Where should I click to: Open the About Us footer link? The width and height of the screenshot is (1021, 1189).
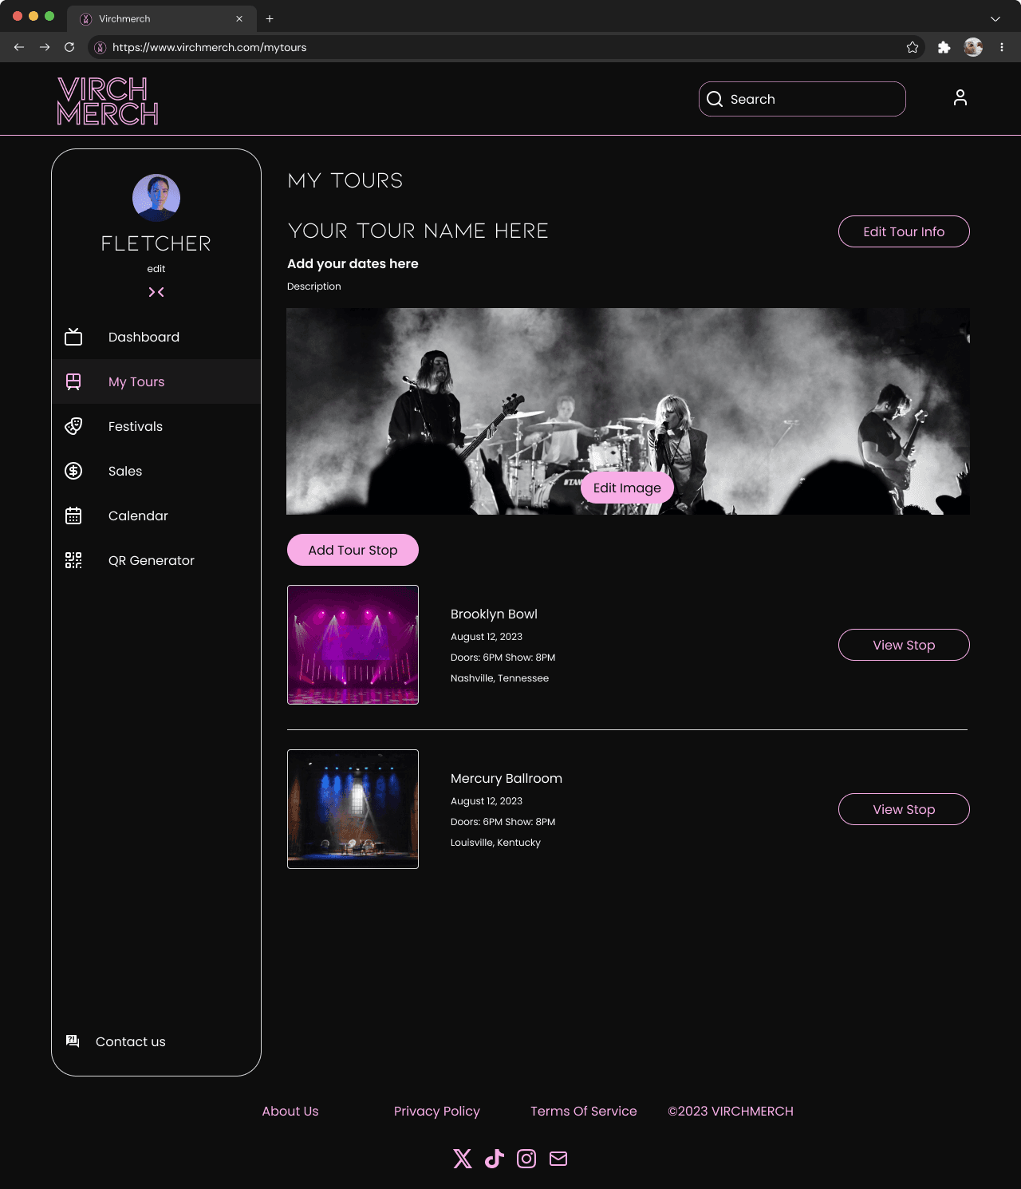pos(290,1111)
